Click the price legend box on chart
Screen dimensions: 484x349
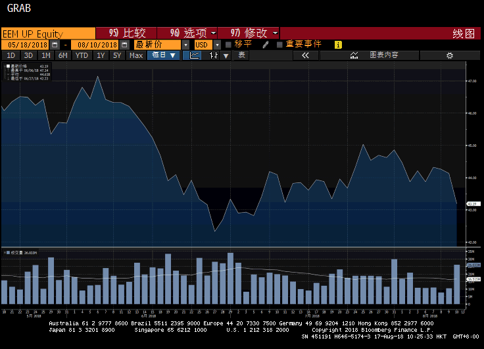pyautogui.click(x=27, y=72)
